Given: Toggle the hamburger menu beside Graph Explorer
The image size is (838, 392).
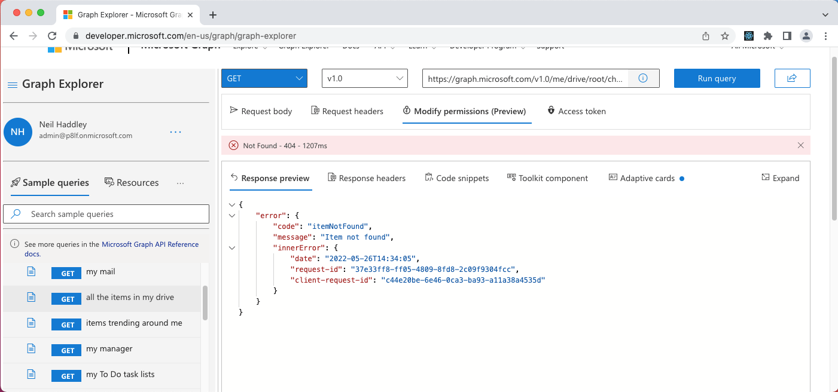Looking at the screenshot, I should 12,85.
